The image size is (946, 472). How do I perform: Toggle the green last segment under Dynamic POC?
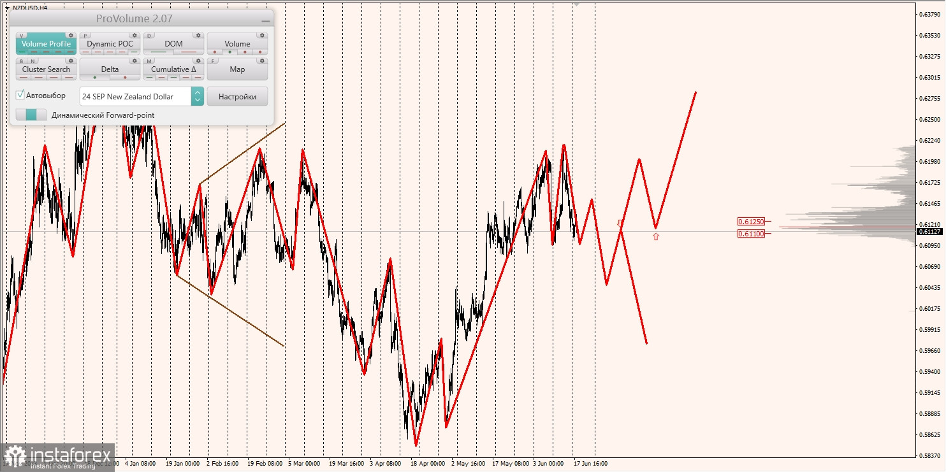pyautogui.click(x=134, y=52)
